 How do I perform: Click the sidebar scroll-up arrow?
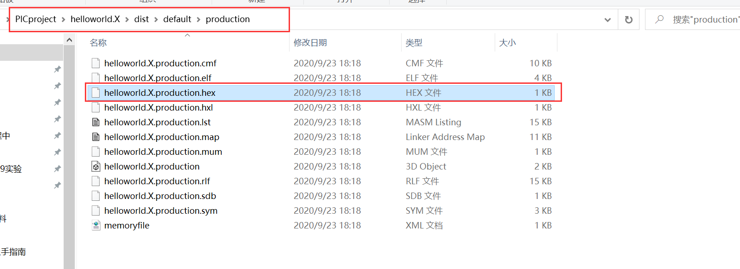tap(69, 40)
